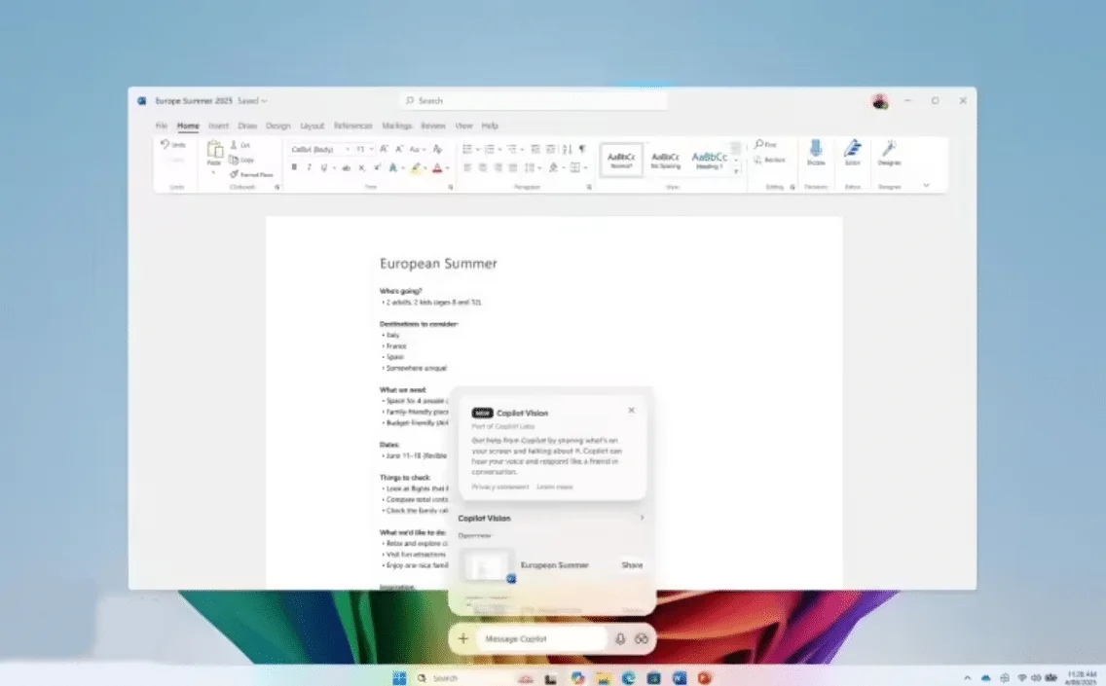This screenshot has height=686, width=1106.
Task: Open the File menu tab
Action: [x=162, y=126]
